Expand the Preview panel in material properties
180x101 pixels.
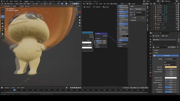(156, 50)
